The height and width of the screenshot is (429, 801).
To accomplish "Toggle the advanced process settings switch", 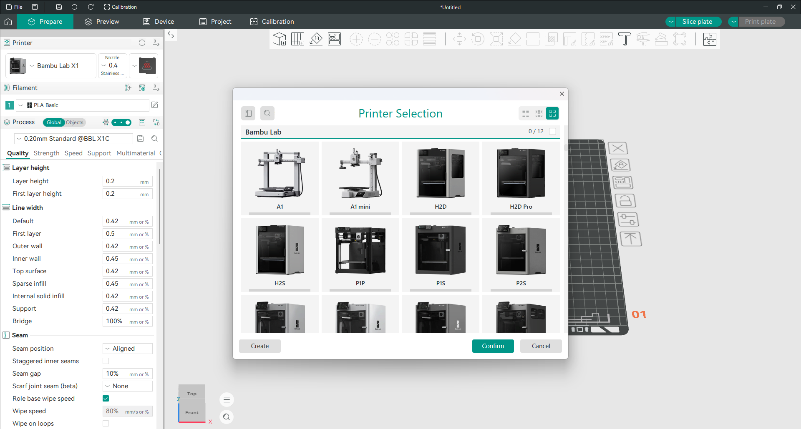I will point(121,122).
